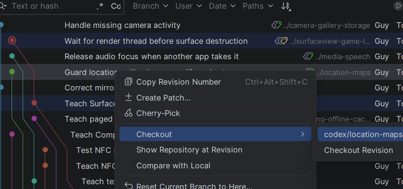Screen dimensions: 403x189
Task: Open the Checkout submenu
Action: pos(215,134)
